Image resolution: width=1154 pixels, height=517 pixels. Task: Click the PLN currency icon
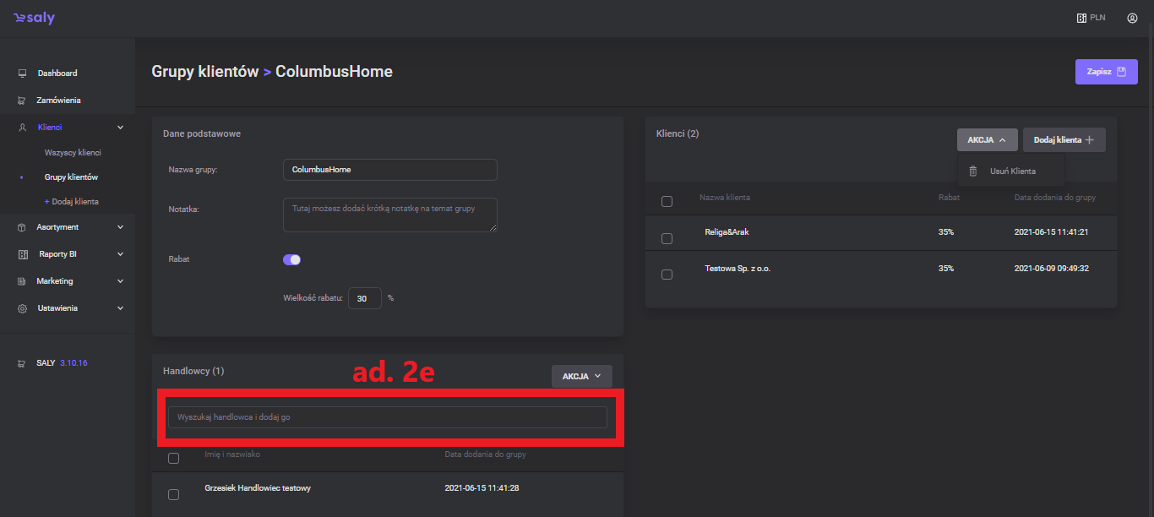[x=1081, y=18]
